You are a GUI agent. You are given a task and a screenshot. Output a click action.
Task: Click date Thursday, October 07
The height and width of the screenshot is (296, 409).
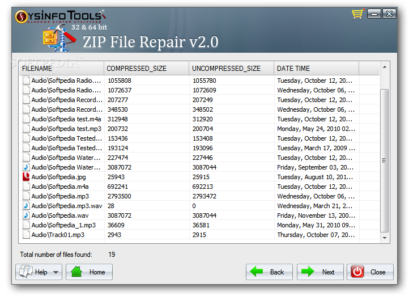click(x=316, y=235)
